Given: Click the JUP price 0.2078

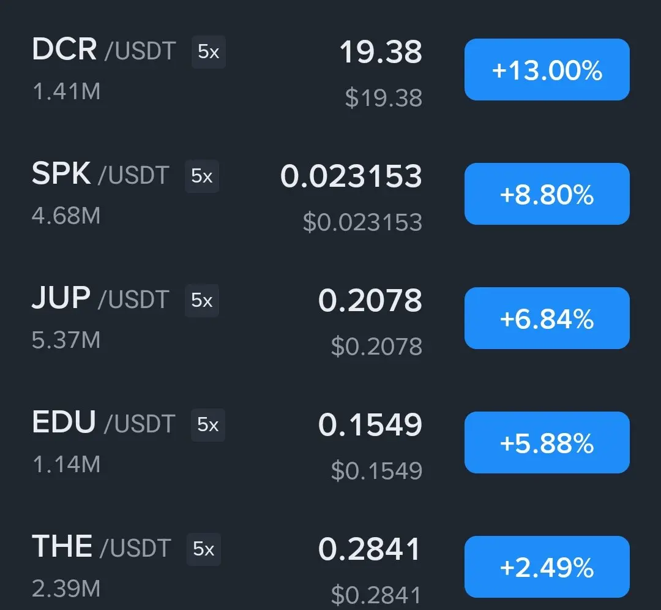Looking at the screenshot, I should [370, 301].
